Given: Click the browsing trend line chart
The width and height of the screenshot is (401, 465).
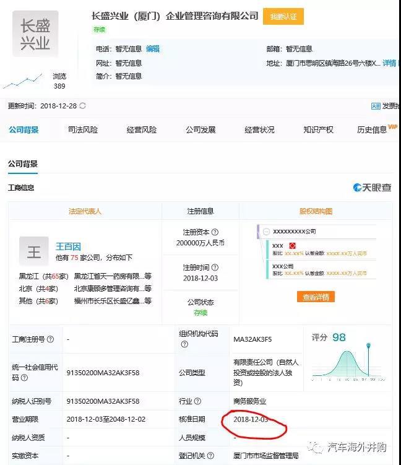Looking at the screenshot, I should (x=22, y=81).
